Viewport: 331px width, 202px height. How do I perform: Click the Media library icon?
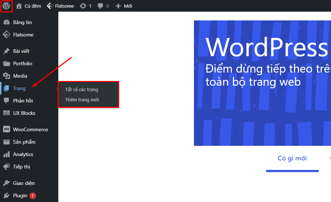pos(7,76)
